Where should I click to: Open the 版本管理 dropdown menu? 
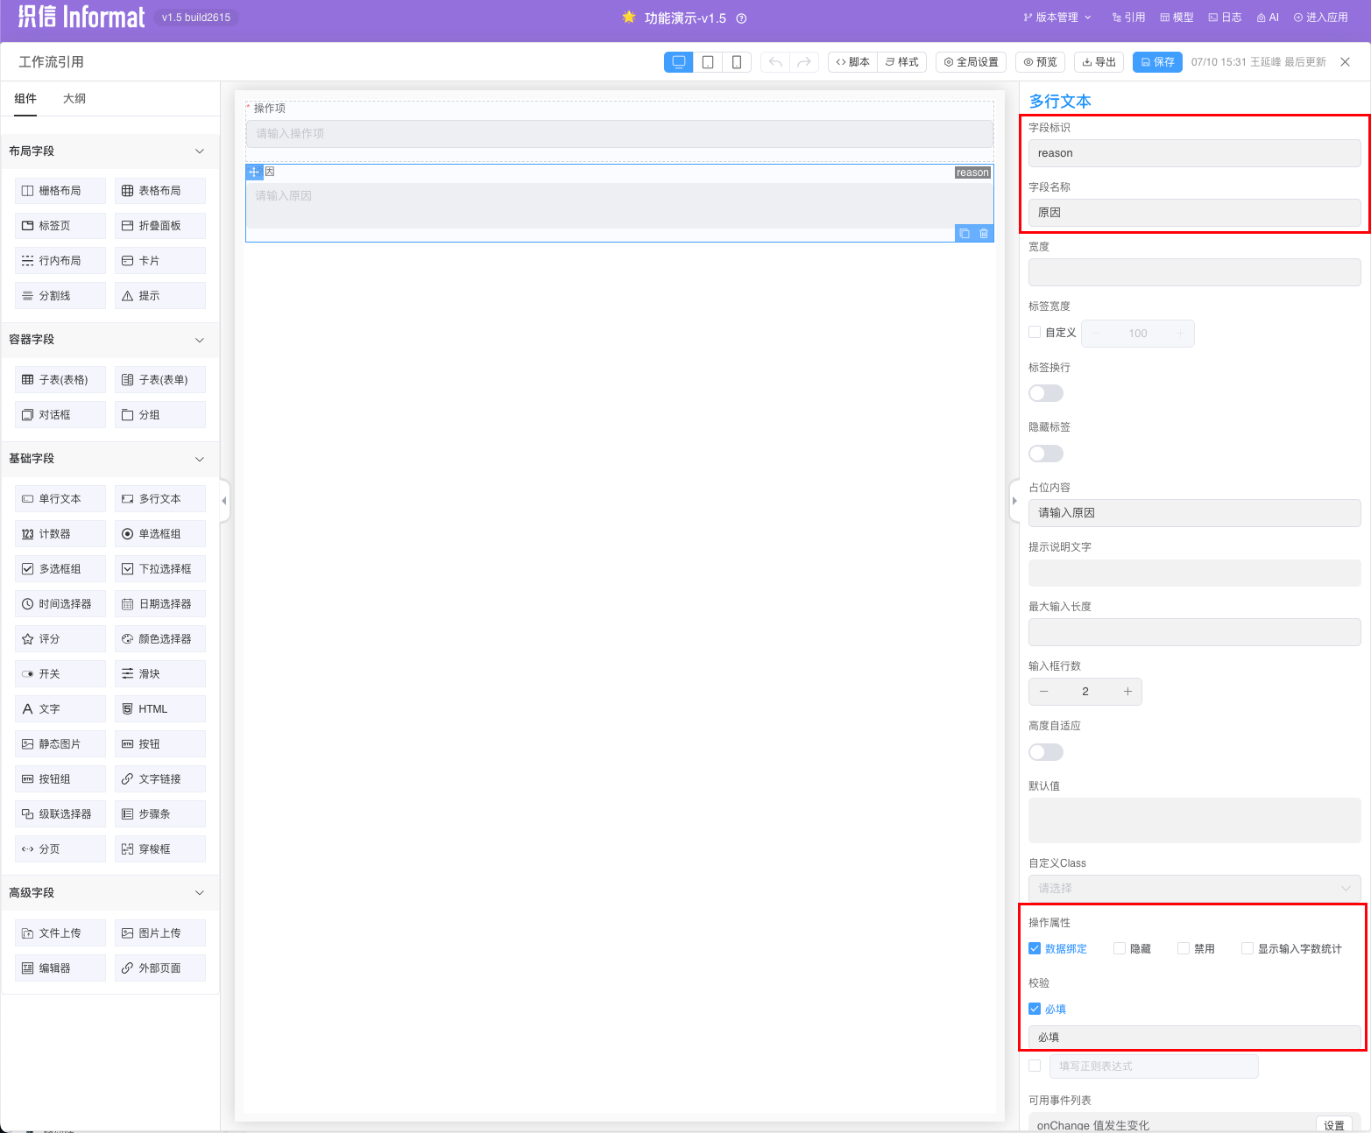coord(1057,18)
